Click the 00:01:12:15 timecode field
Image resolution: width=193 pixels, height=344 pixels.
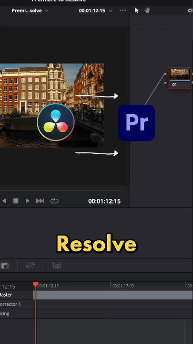(x=104, y=201)
